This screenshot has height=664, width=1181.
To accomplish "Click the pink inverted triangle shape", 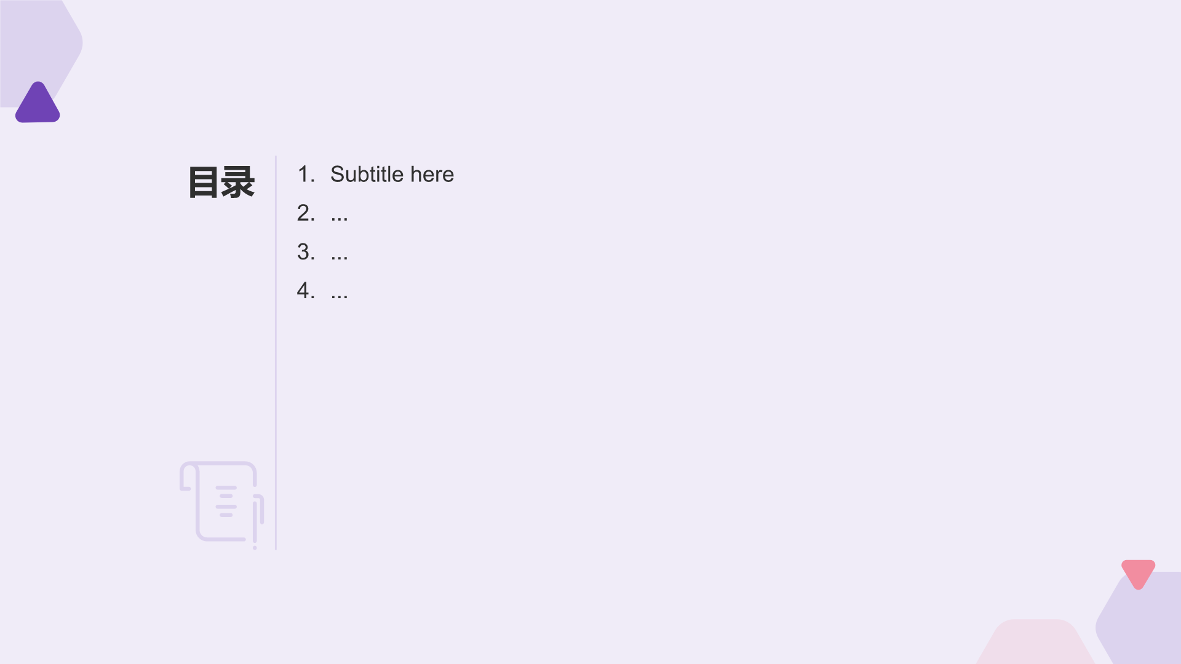I will pyautogui.click(x=1138, y=572).
